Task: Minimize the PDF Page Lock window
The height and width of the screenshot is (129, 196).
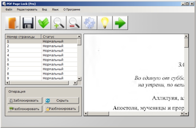Action: point(183,4)
